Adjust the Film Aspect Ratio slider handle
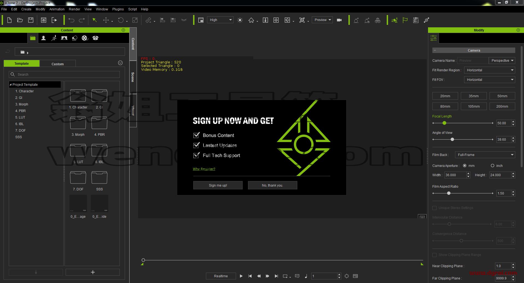The image size is (524, 283). [x=449, y=193]
